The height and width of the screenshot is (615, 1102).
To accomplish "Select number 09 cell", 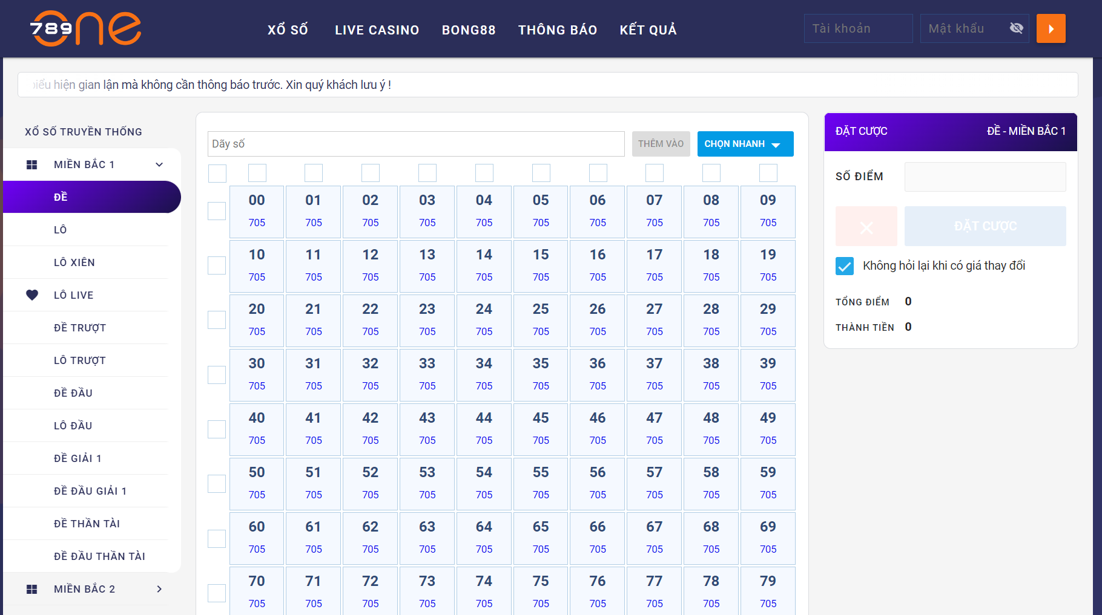I will (x=768, y=212).
